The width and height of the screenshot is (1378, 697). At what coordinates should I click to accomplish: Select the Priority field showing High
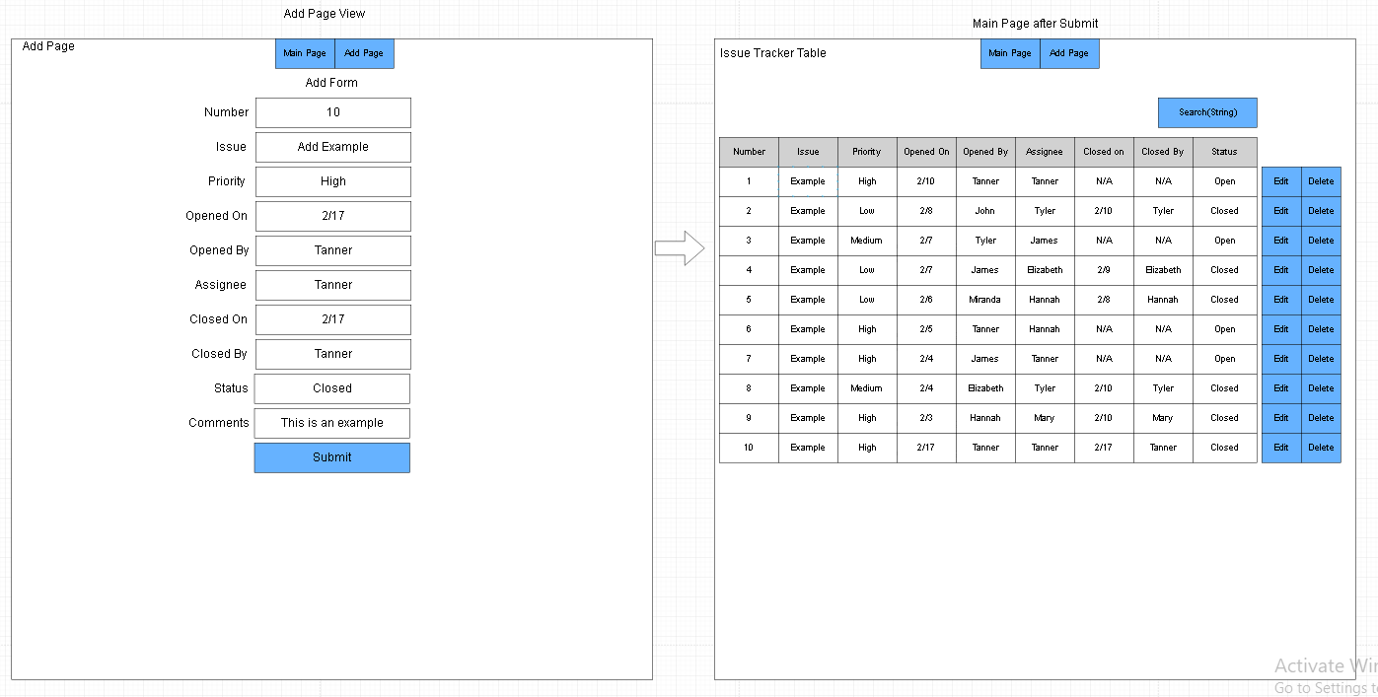(333, 181)
